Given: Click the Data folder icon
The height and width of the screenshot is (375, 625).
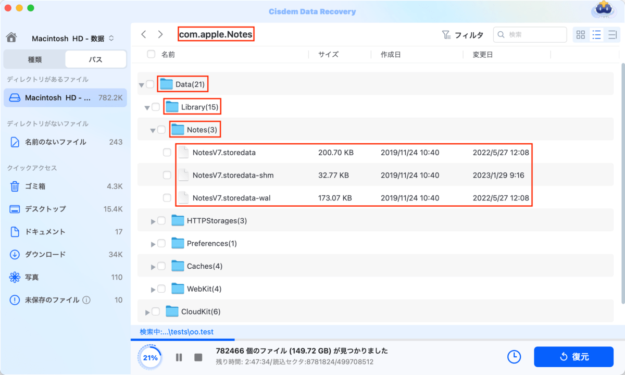Looking at the screenshot, I should (166, 84).
